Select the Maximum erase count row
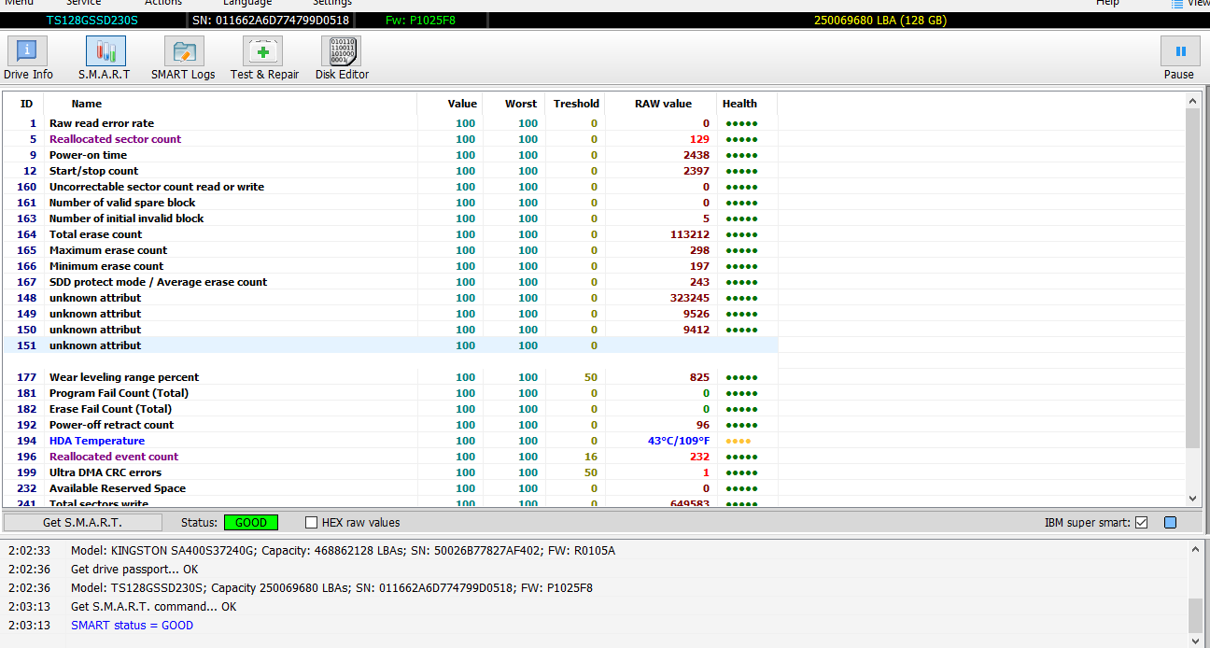The width and height of the screenshot is (1210, 648). [x=390, y=250]
